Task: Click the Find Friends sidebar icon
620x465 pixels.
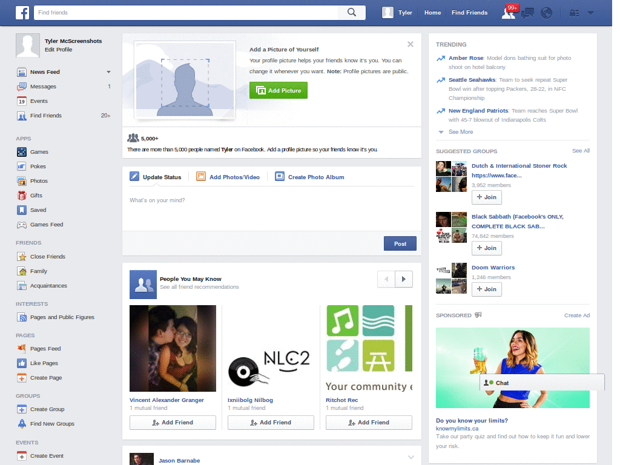Action: [22, 116]
